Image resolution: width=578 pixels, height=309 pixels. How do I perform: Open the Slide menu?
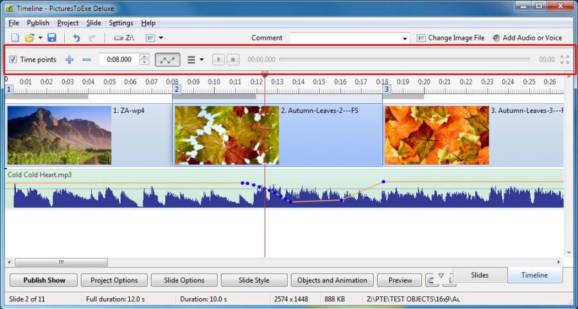(x=94, y=23)
